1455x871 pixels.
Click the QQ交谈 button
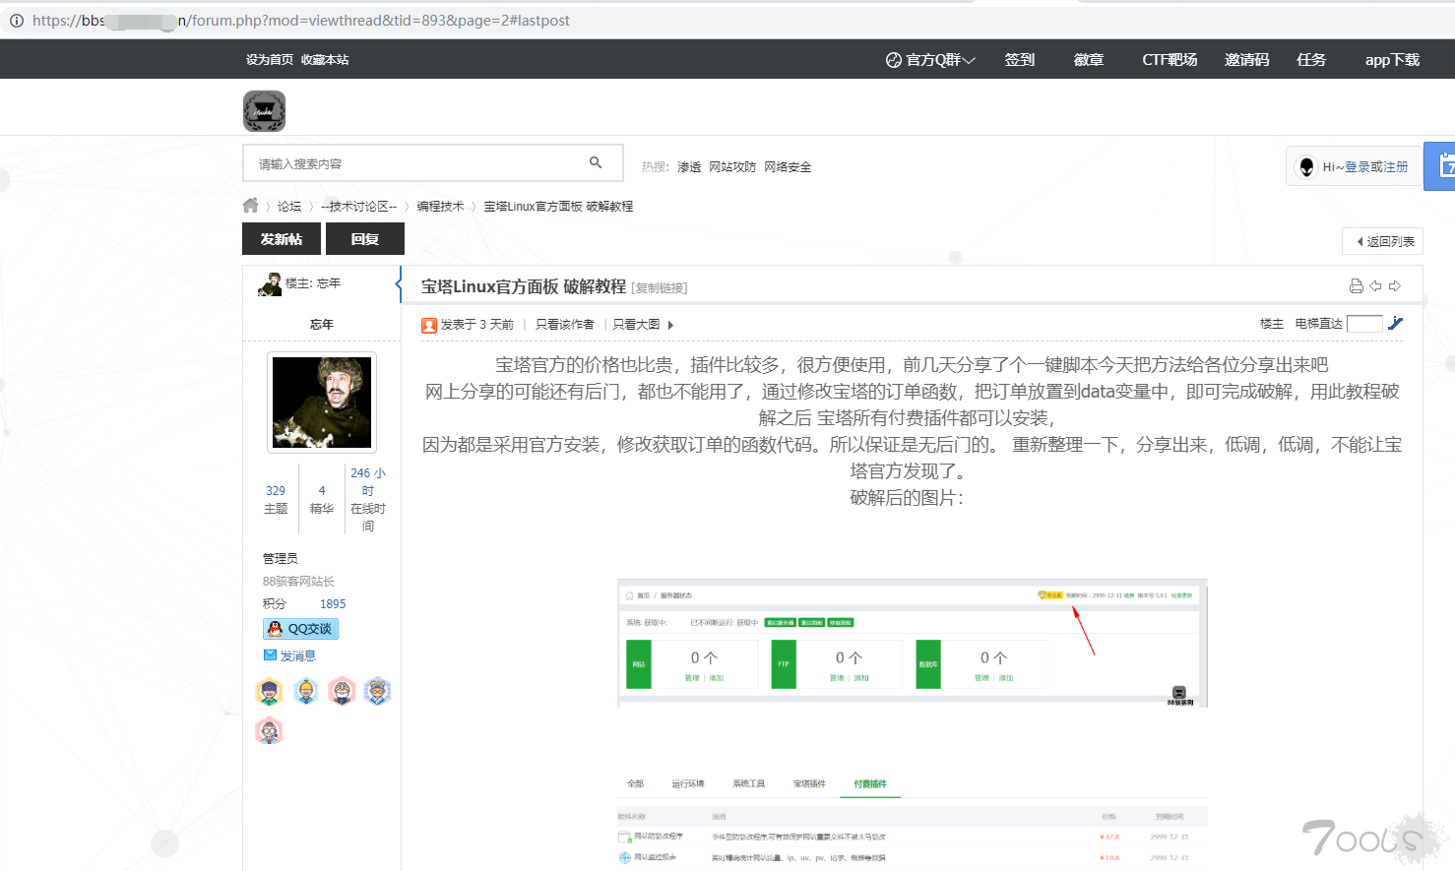300,629
